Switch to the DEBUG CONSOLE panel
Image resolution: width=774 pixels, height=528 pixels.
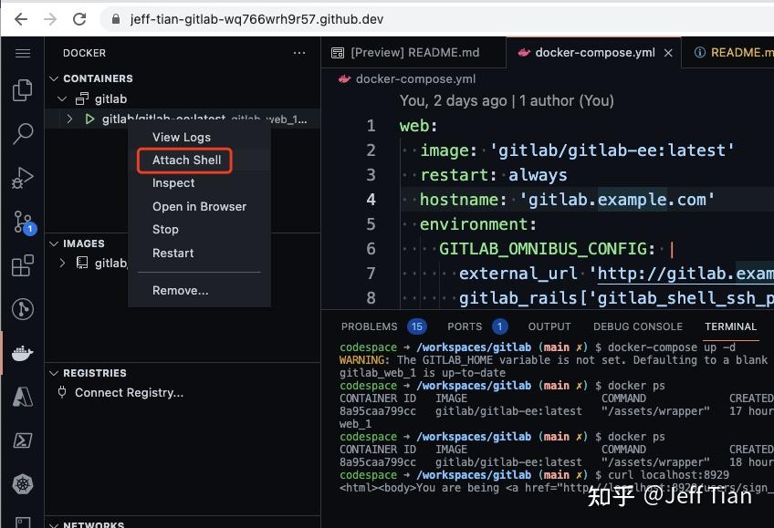click(638, 326)
